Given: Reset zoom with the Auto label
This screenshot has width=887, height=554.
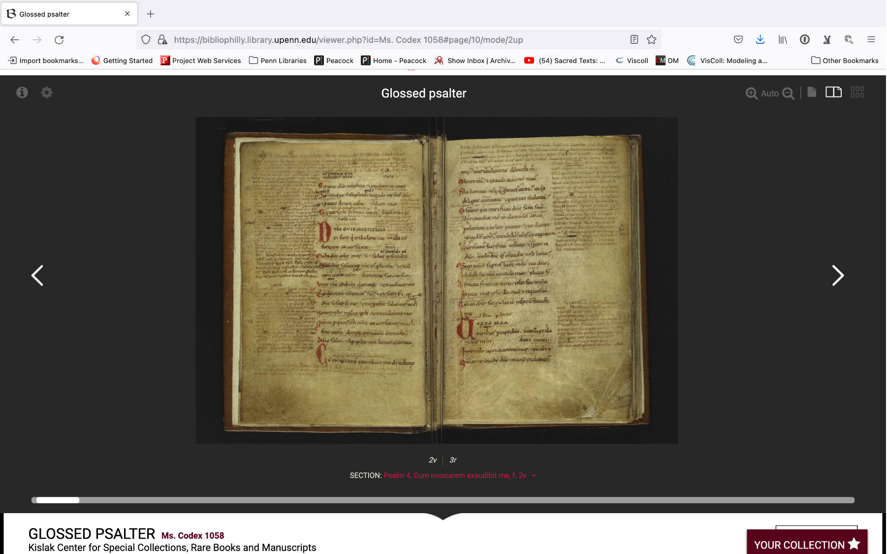Looking at the screenshot, I should [770, 94].
